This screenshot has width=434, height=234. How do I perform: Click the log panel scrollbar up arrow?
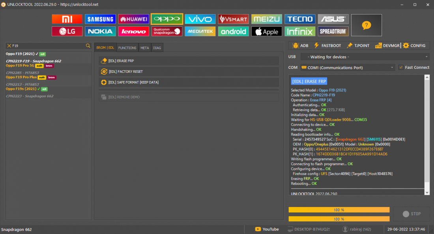point(427,77)
